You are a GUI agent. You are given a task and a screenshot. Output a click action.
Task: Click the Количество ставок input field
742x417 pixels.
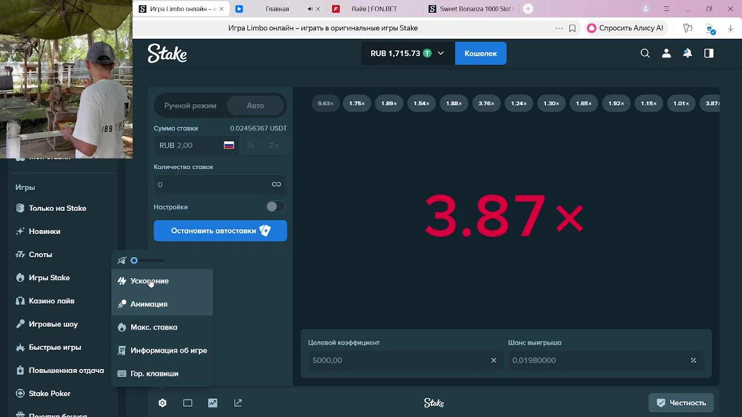click(x=220, y=184)
